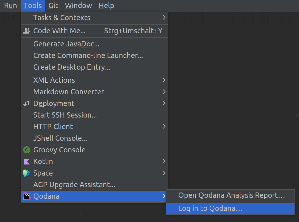Click the Code With Me users icon
299x222 pixels.
[26, 31]
